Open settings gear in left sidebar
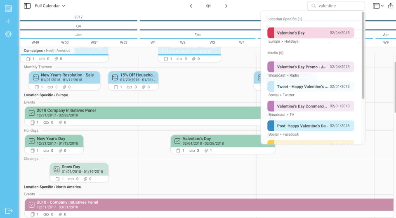The width and height of the screenshot is (396, 218). coord(8,34)
